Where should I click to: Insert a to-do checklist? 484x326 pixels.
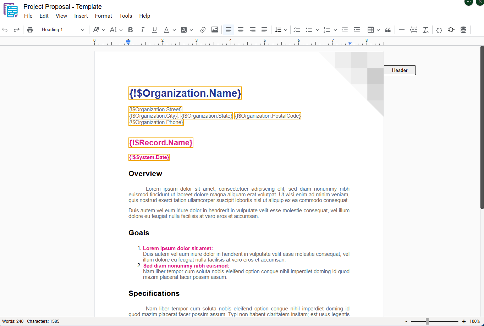(297, 30)
